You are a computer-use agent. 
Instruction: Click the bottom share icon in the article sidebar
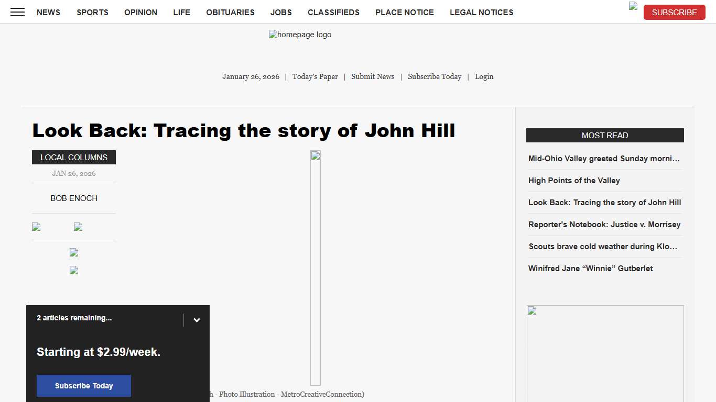[73, 270]
